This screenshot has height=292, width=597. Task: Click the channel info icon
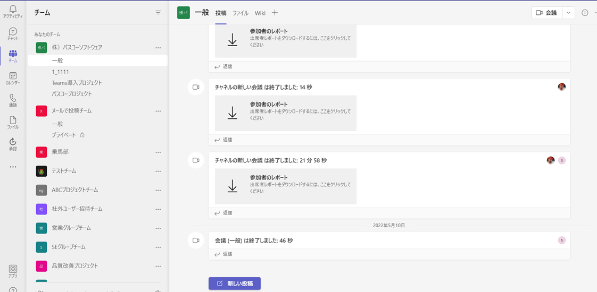(585, 13)
